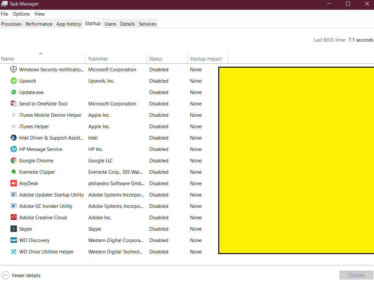Toggle sort direction via Name column arrow
374x284 pixels.
pyautogui.click(x=40, y=54)
